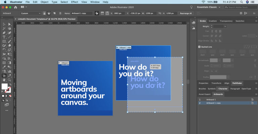Select the Selection tool (black arrow)

(4, 24)
